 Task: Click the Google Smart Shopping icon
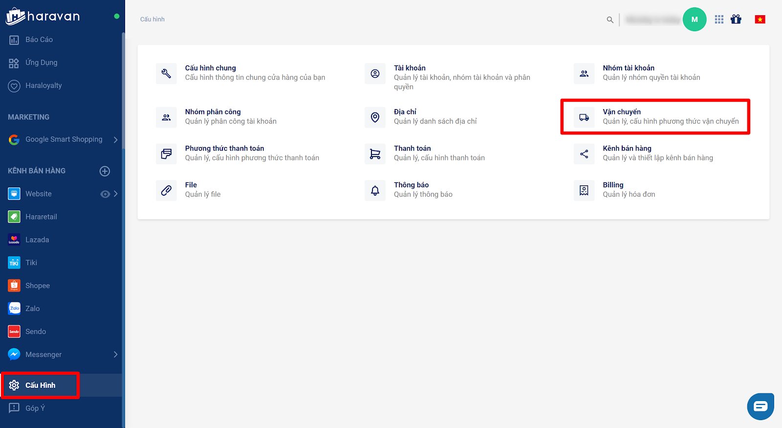[x=14, y=140]
